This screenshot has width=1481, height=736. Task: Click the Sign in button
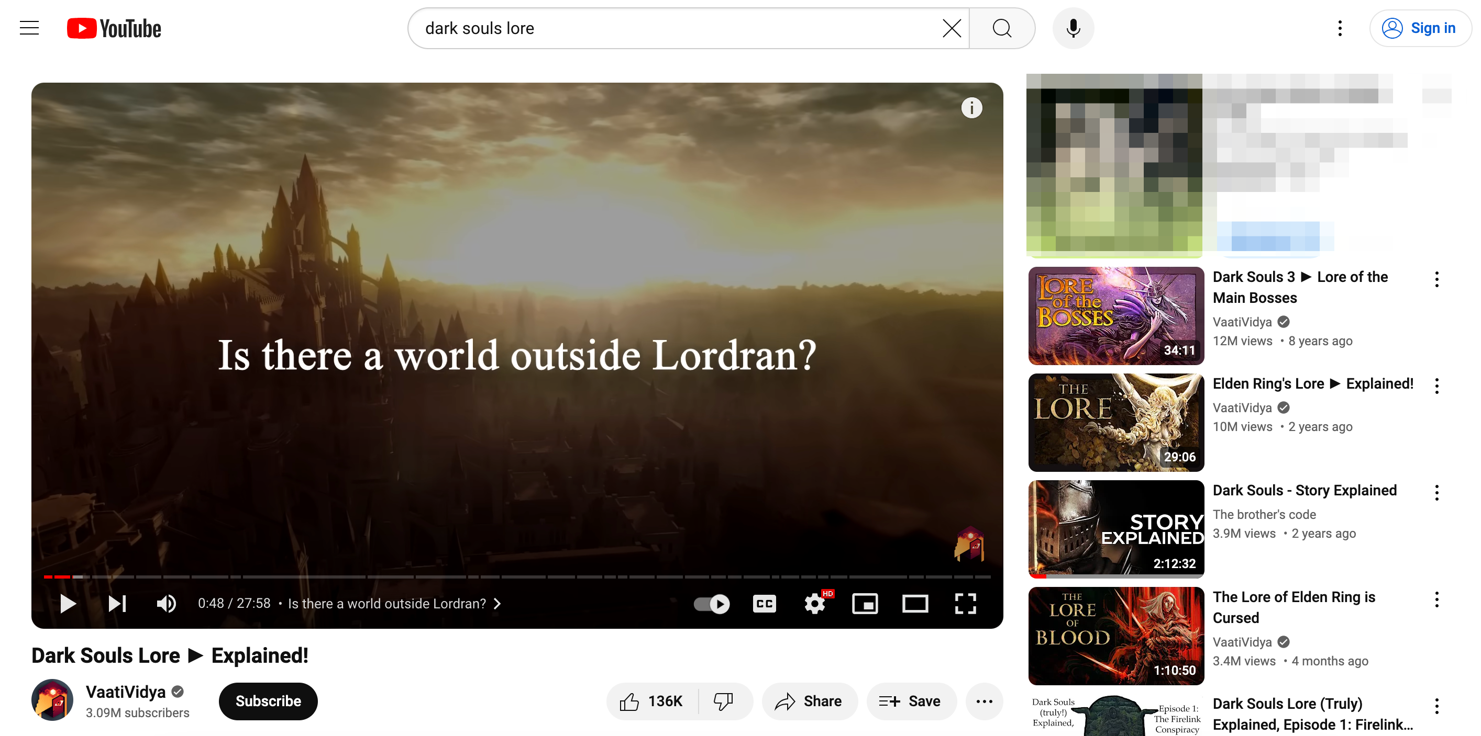point(1420,28)
